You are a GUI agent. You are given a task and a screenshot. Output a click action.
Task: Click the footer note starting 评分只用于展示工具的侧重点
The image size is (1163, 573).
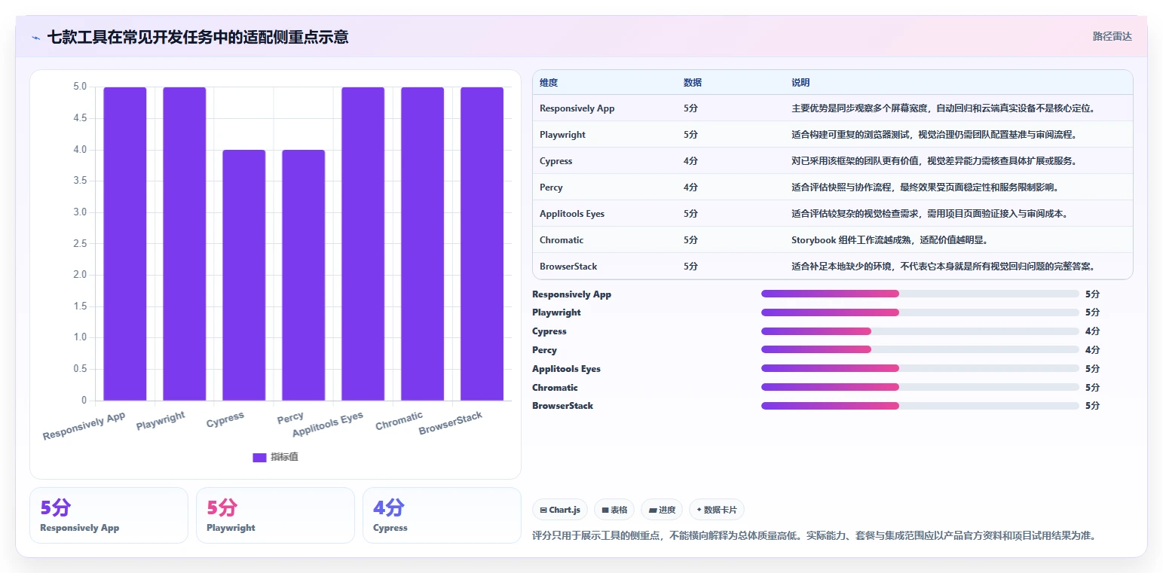[813, 536]
